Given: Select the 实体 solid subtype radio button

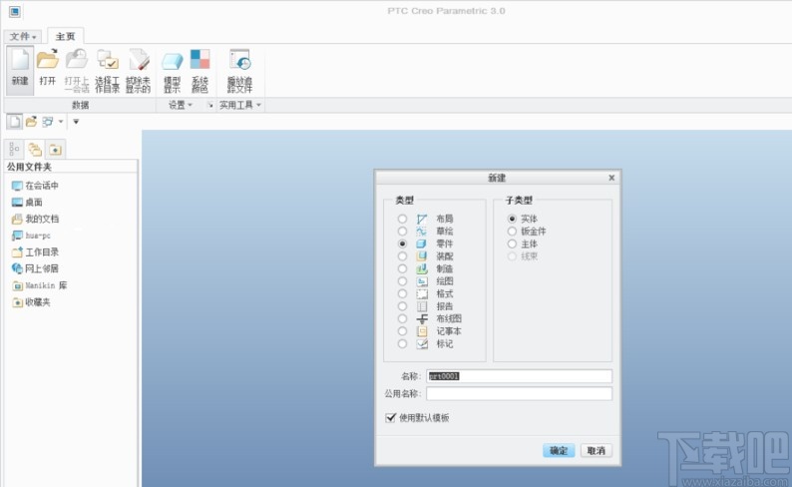Looking at the screenshot, I should click(512, 219).
